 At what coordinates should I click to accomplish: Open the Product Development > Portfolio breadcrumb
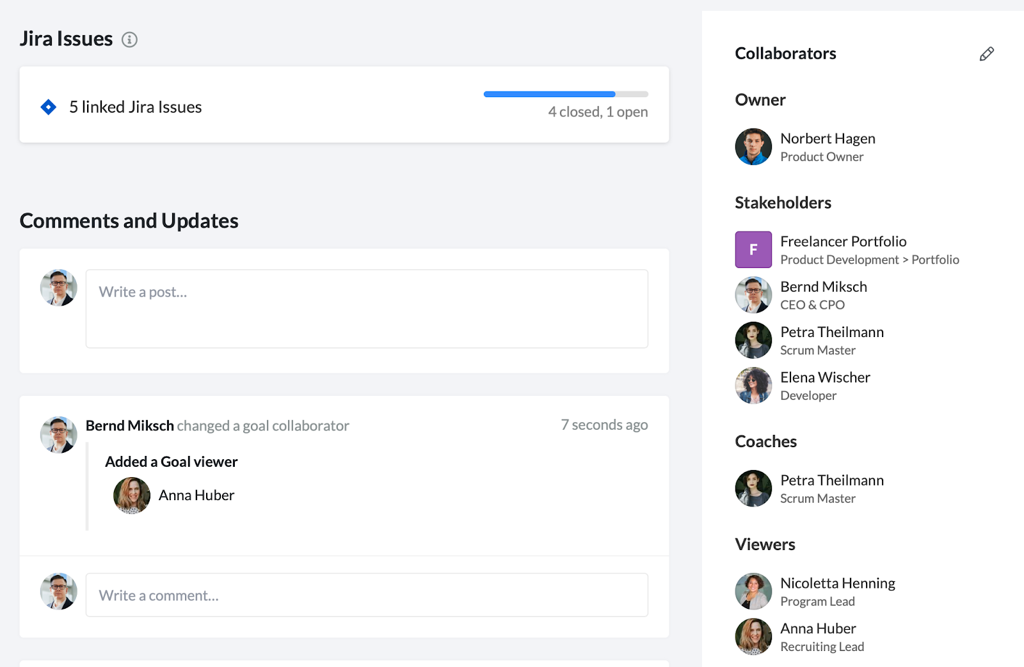pyautogui.click(x=870, y=260)
